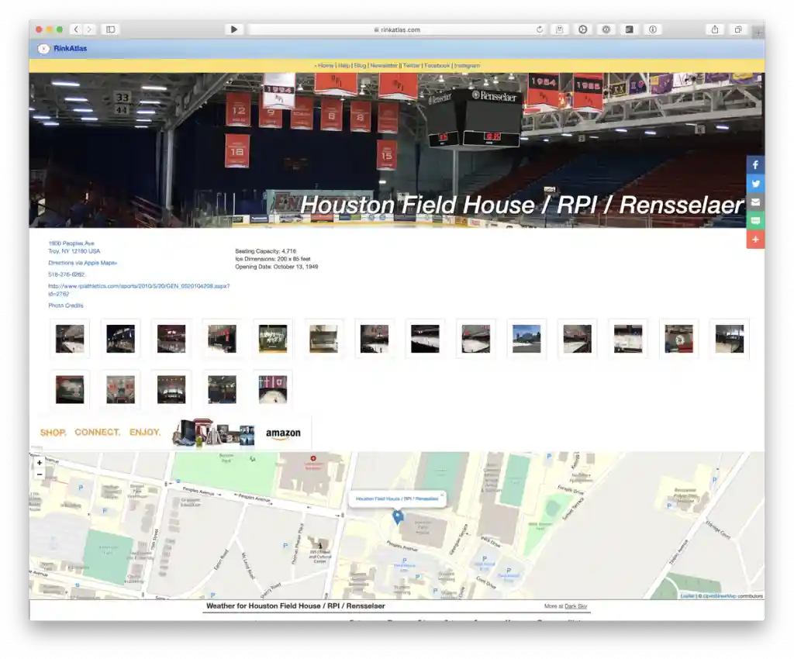794x659 pixels.
Task: Go back with the Safari back arrow
Action: 76,29
